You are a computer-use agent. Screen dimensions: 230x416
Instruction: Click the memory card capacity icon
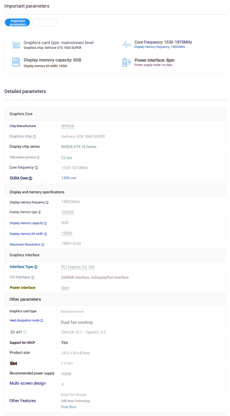16,62
